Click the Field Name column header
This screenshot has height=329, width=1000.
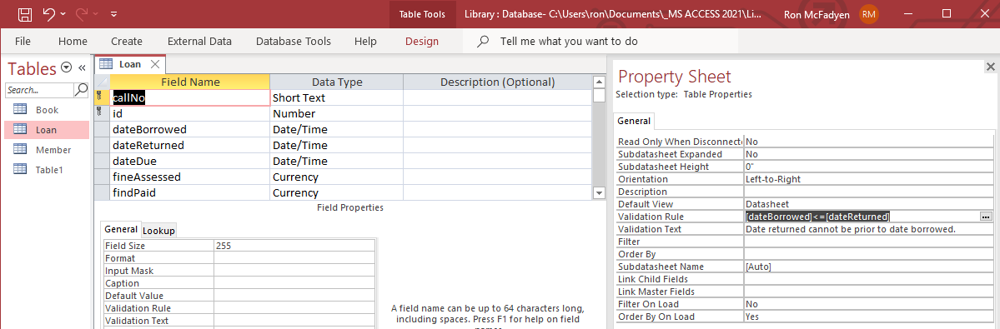[x=190, y=82]
